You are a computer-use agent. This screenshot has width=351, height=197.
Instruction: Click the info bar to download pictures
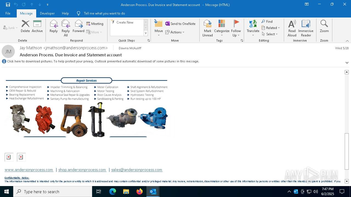103,61
